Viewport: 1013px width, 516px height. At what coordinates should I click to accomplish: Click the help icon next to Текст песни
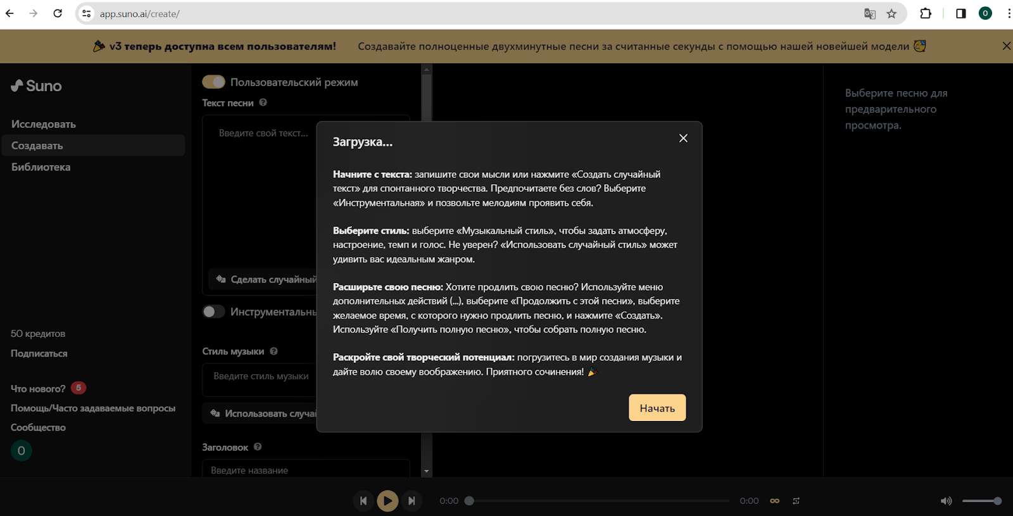pyautogui.click(x=263, y=103)
